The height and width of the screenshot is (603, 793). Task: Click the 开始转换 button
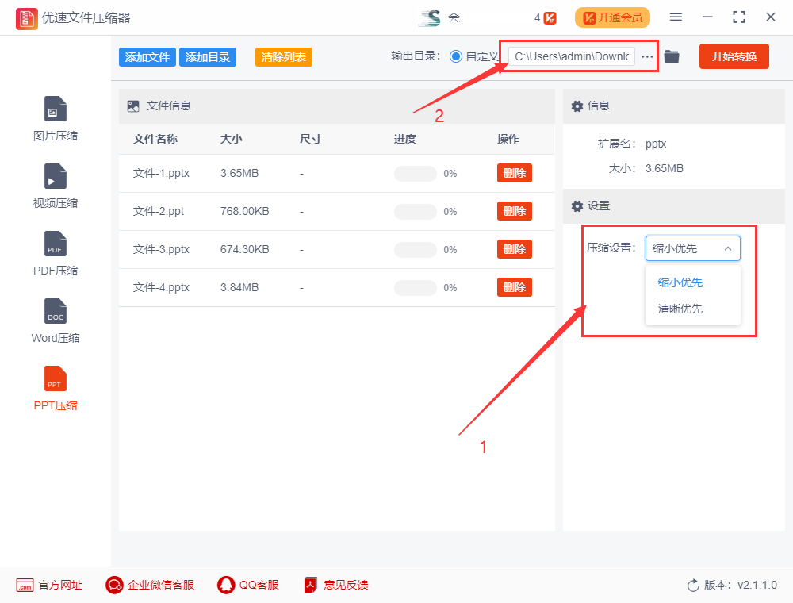[x=734, y=56]
